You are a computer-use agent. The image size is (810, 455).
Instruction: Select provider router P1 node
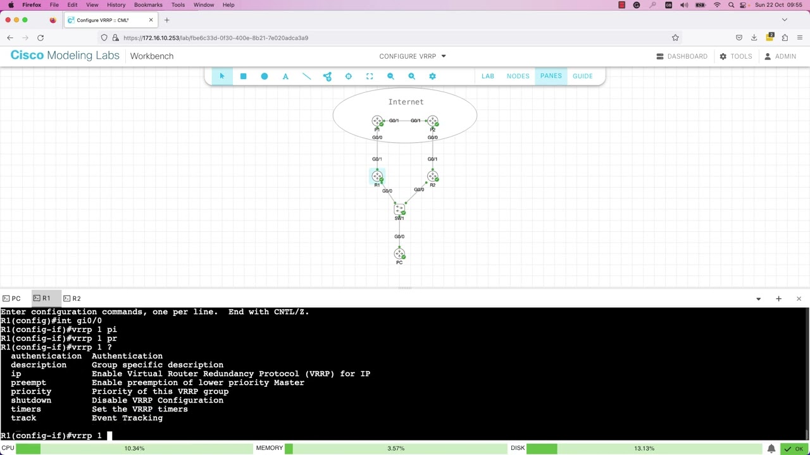pyautogui.click(x=377, y=121)
